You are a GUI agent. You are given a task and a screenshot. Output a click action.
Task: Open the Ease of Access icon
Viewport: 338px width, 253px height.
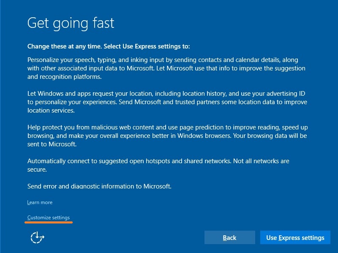coord(37,237)
